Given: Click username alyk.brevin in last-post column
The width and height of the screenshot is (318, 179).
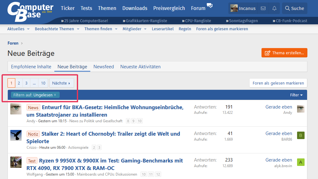Looking at the screenshot, I should click(x=283, y=166).
